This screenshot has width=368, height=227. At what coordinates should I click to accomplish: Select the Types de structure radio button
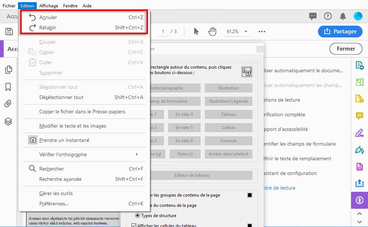[137, 215]
